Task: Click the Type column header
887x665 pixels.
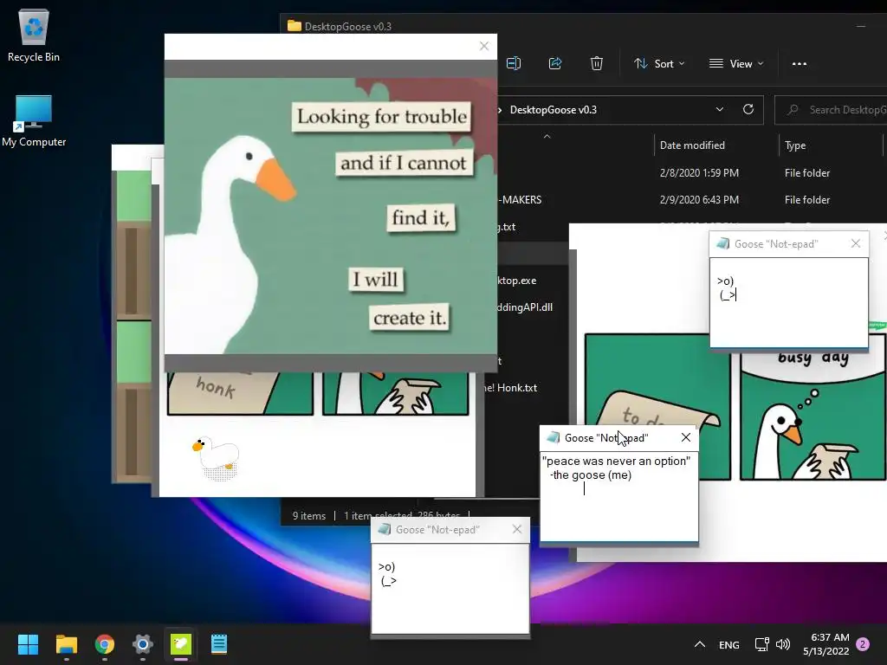Action: coord(795,145)
